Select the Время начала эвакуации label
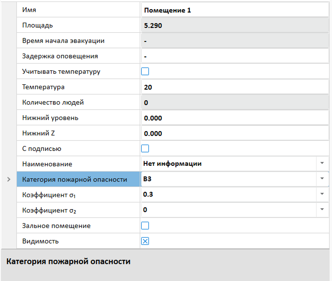Viewport: 332px width, 281px height. click(63, 40)
